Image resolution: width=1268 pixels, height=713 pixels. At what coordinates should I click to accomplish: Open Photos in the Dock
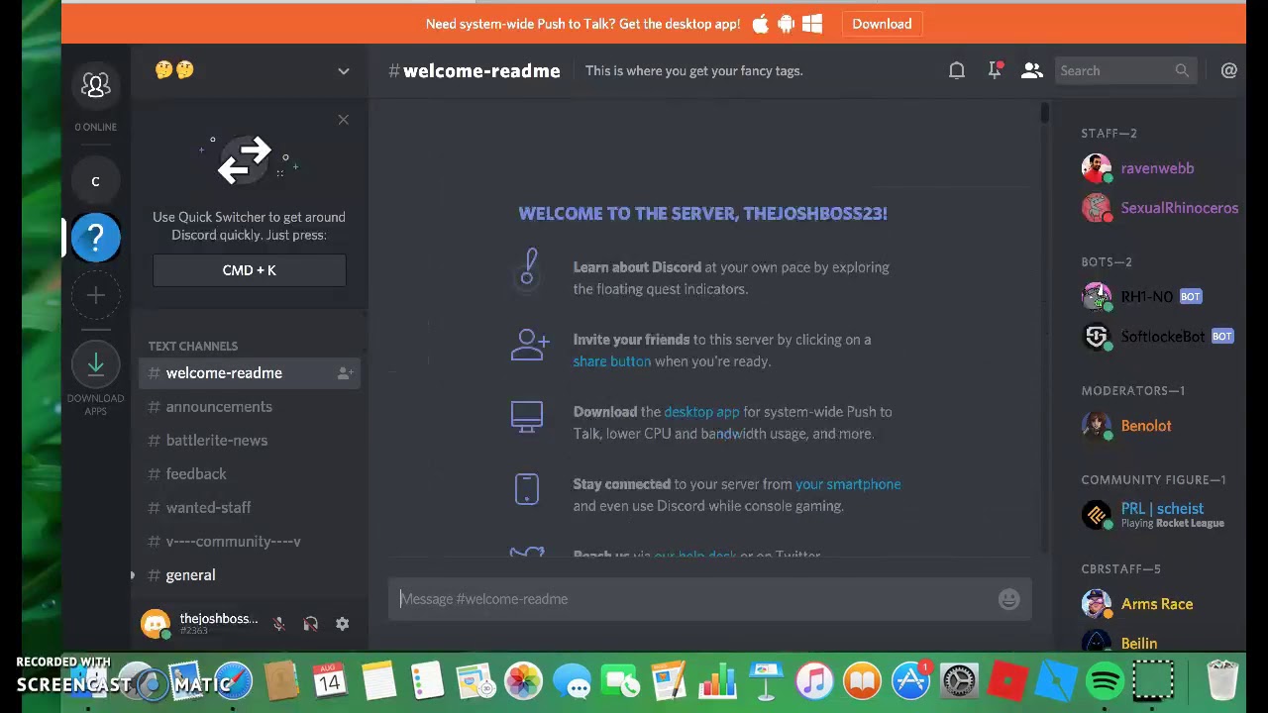(x=523, y=681)
